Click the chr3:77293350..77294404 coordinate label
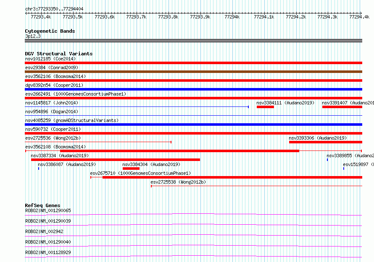 [54, 9]
